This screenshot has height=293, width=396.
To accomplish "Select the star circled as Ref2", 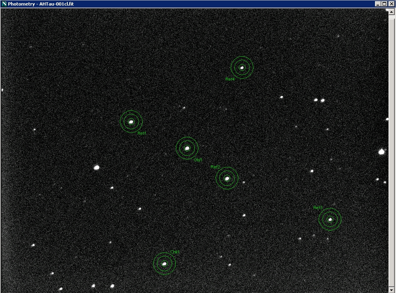I will point(227,178).
